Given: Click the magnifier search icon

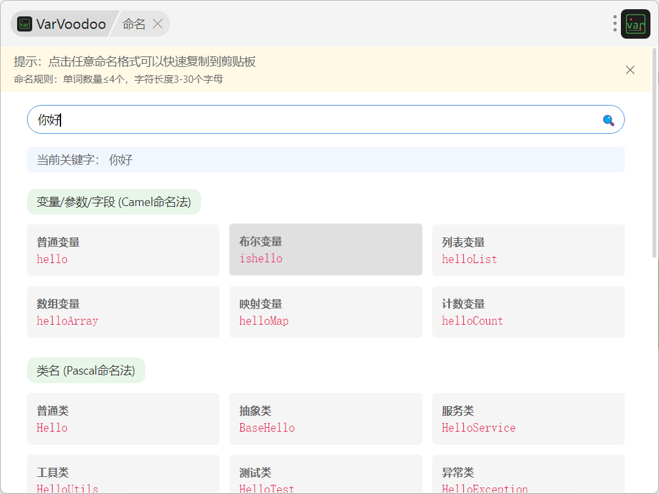Looking at the screenshot, I should point(608,120).
